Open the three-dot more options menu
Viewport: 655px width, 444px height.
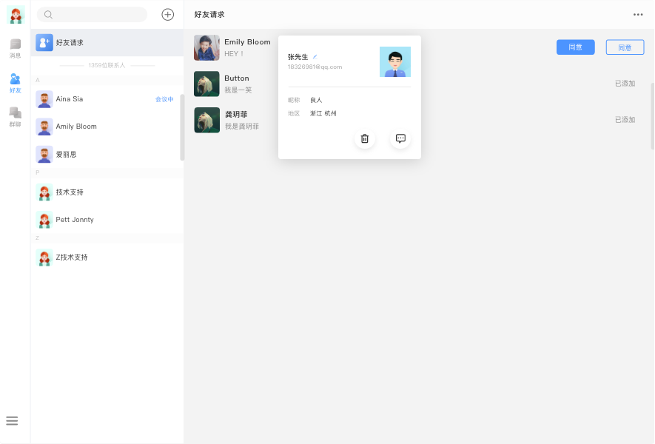click(x=638, y=15)
